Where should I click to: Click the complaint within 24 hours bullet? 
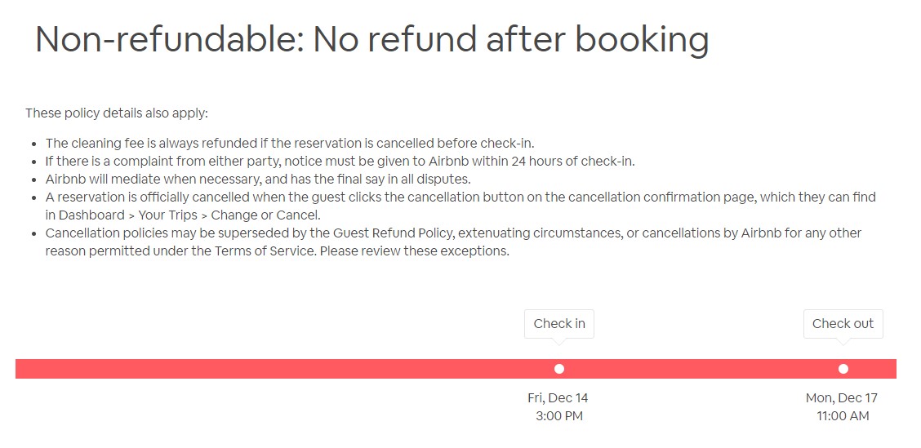click(x=340, y=162)
